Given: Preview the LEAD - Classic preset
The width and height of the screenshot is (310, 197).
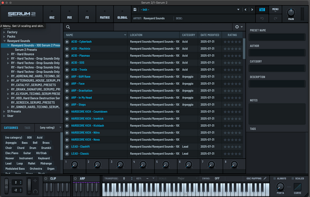Looking at the screenshot, I should [67, 154].
